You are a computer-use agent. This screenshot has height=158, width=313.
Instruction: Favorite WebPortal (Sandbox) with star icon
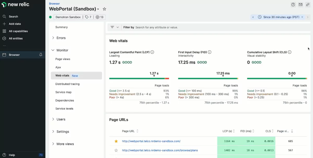coord(104,9)
